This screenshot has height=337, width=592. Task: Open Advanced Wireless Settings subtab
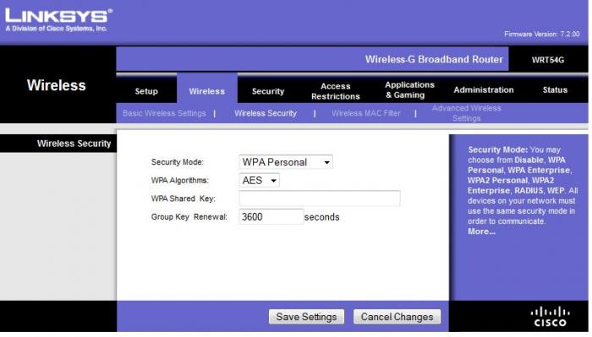[x=466, y=113]
